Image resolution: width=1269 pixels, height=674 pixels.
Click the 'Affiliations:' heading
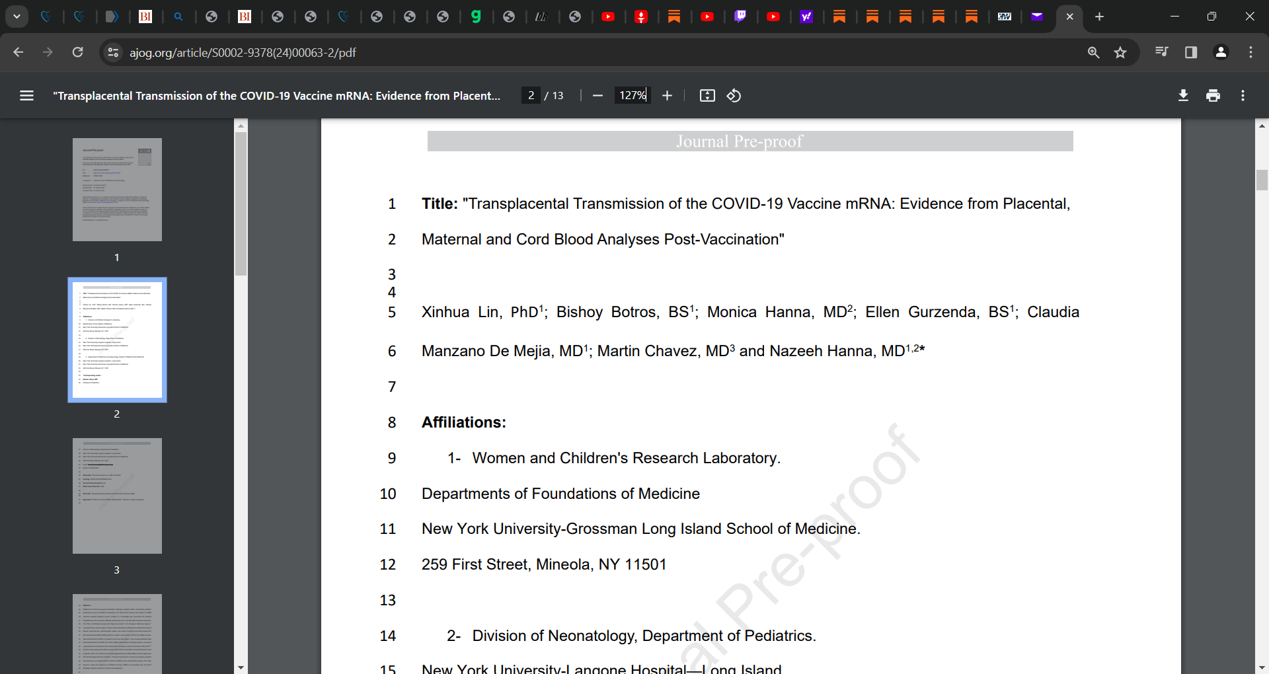coord(464,422)
